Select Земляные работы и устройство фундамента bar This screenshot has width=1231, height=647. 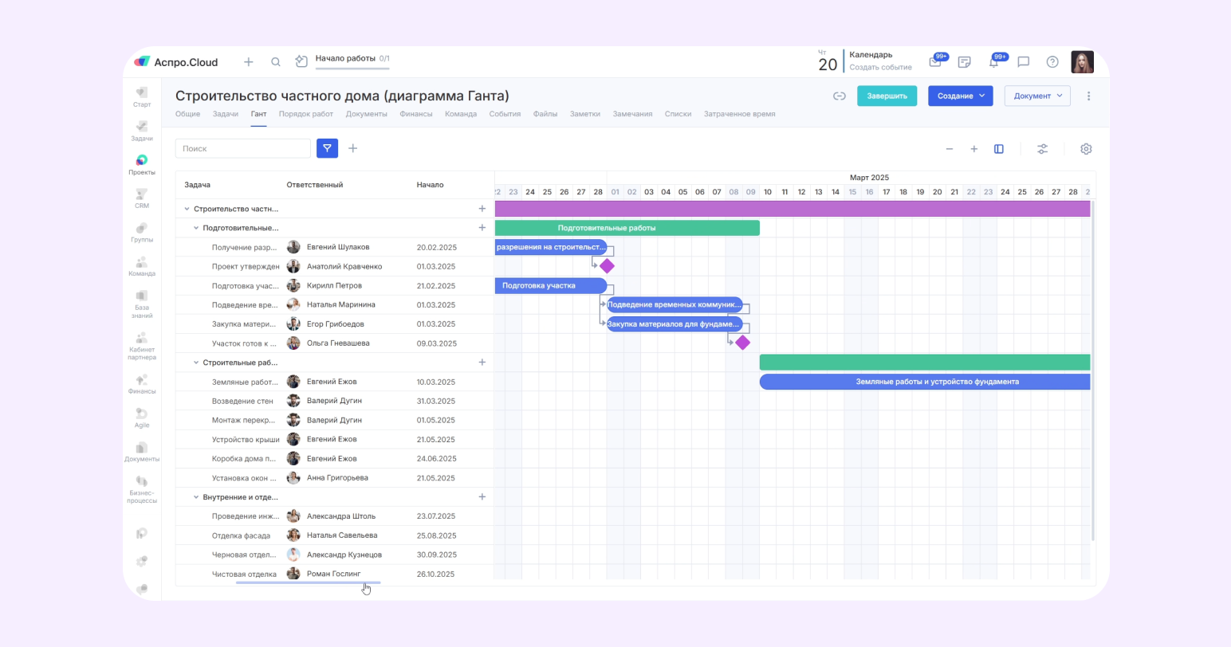tap(925, 382)
